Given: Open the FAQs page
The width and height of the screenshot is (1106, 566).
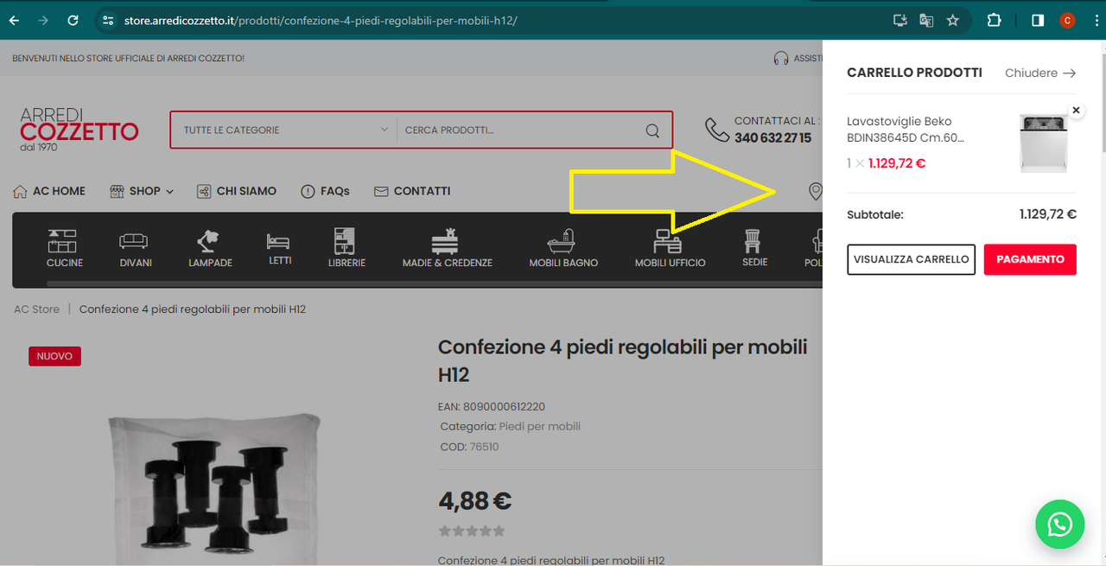Looking at the screenshot, I should [x=325, y=191].
